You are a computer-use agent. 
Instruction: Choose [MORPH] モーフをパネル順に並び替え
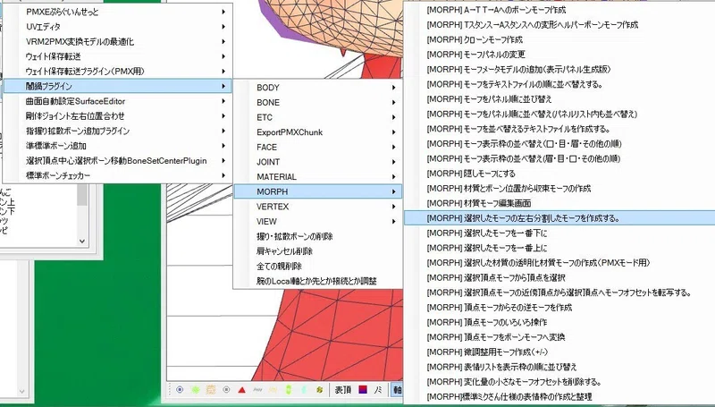coord(559,99)
